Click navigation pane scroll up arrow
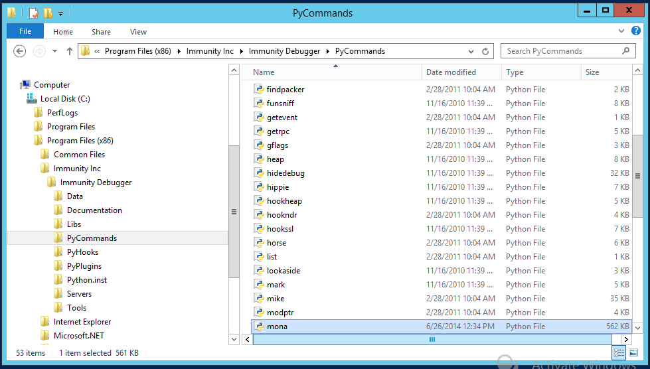This screenshot has width=650, height=369. (234, 70)
